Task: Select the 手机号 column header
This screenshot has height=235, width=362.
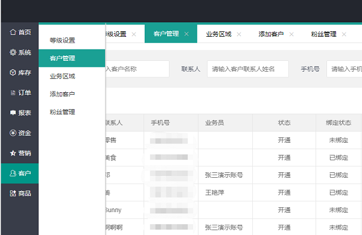Action: point(171,123)
